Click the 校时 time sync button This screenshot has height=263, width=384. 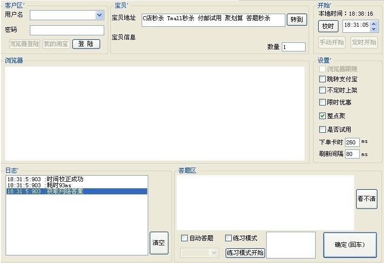pos(328,26)
